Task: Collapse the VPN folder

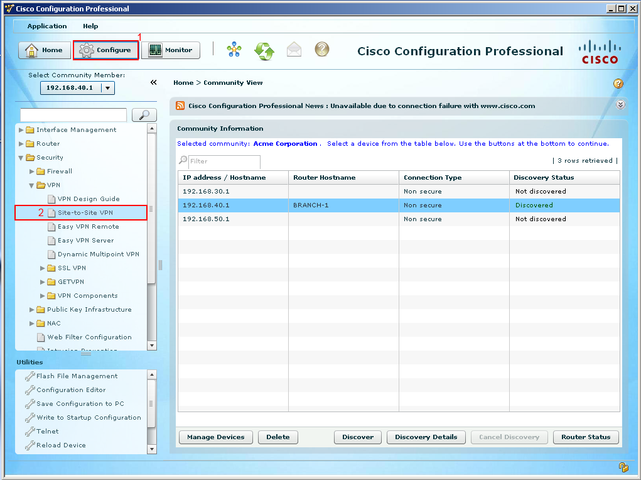Action: tap(32, 185)
